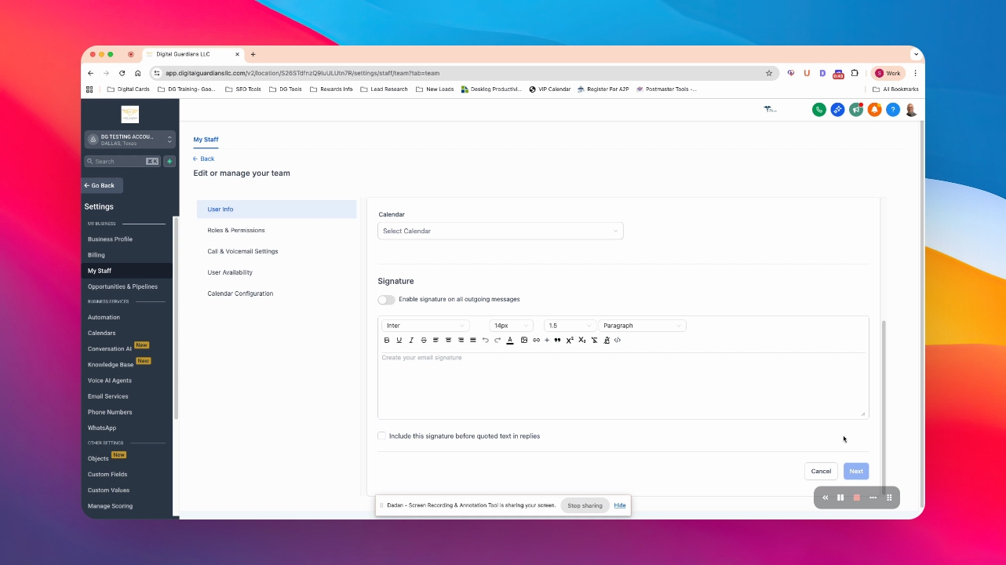The image size is (1006, 565).
Task: Bookmark this page with star icon
Action: 769,73
